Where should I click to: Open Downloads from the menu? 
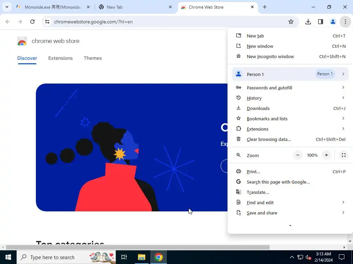tap(290, 108)
